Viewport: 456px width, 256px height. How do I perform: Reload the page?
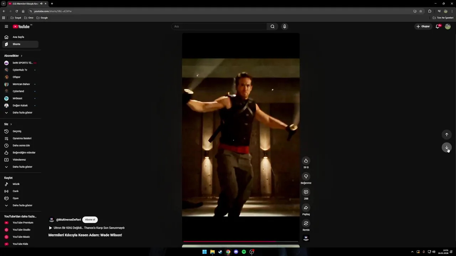coord(16,11)
